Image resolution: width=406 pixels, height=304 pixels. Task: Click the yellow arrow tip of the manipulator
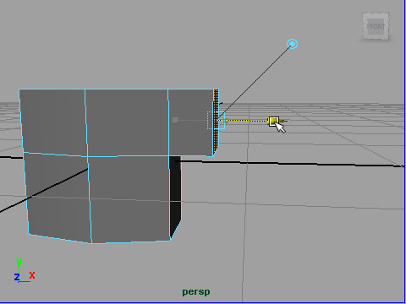click(x=283, y=122)
